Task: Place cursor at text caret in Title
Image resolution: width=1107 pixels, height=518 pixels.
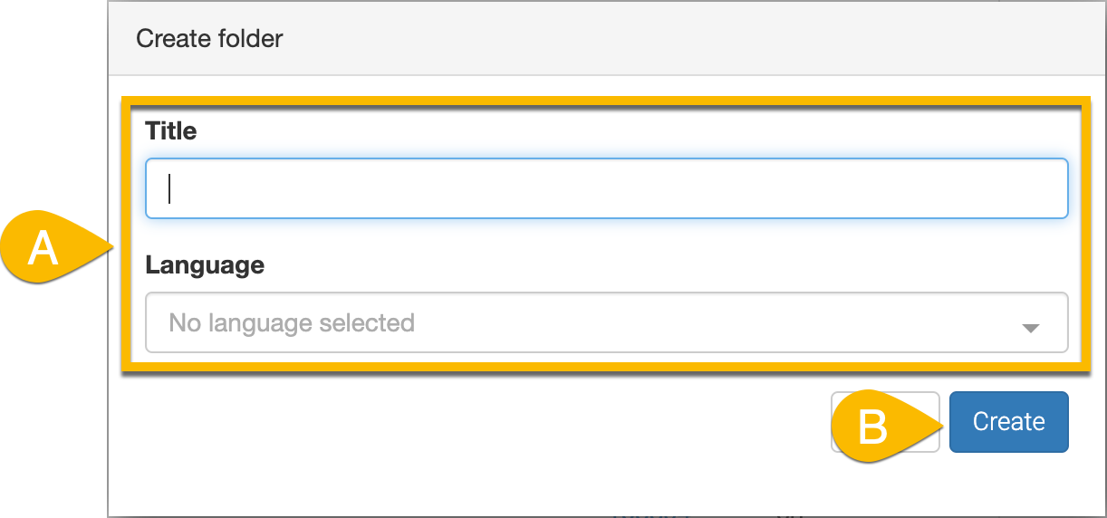Action: coord(170,188)
